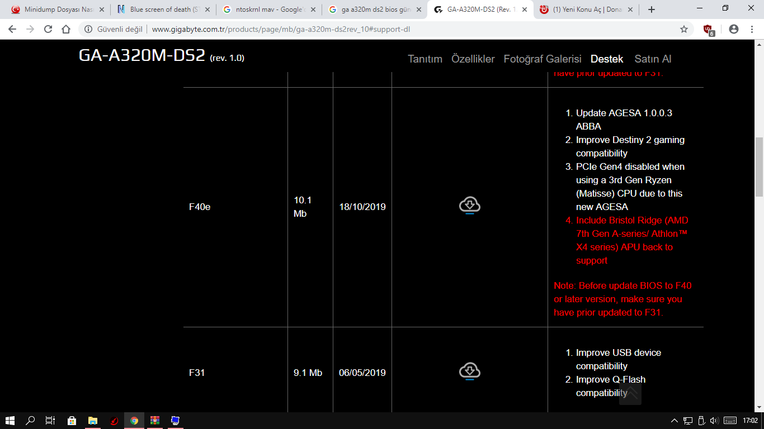Open the uBlock Origin extension
This screenshot has height=429, width=764.
[709, 30]
